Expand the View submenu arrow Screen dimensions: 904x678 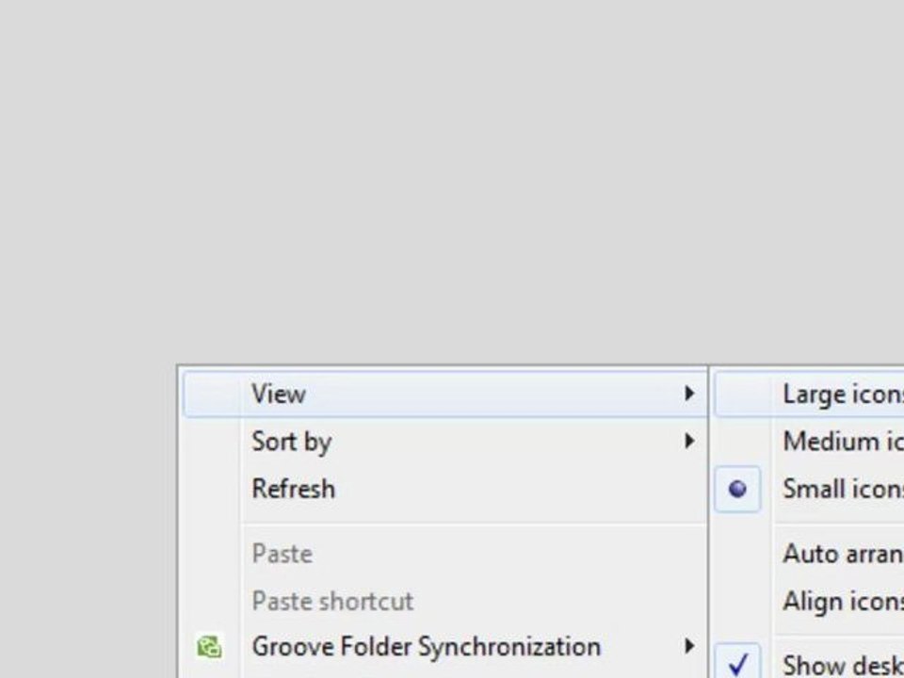689,394
